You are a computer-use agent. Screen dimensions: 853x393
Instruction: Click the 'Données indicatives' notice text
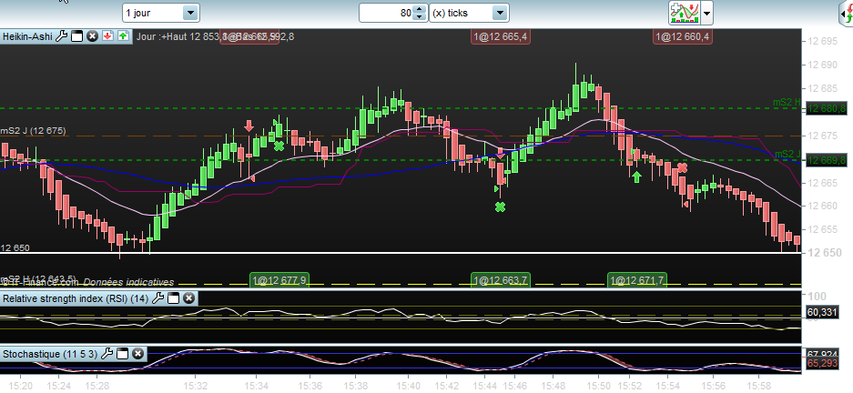[x=129, y=282]
